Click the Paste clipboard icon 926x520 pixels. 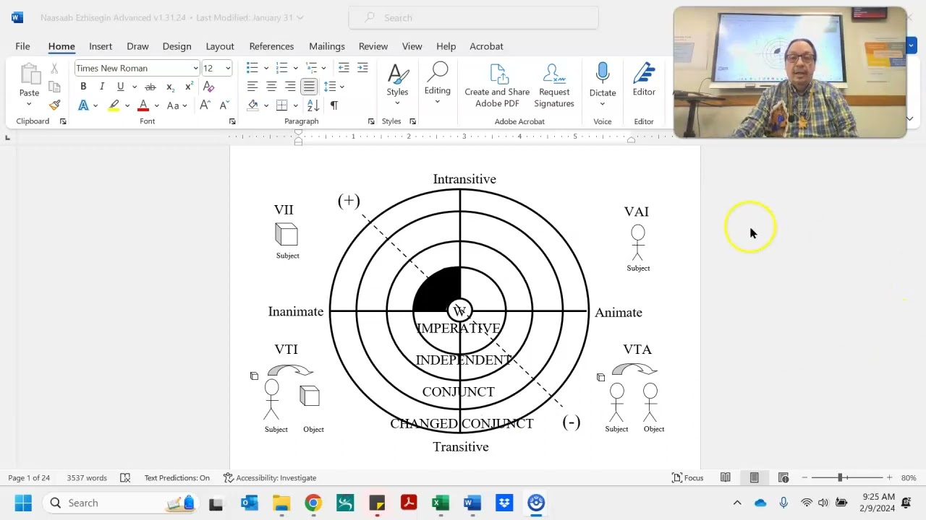tap(30, 74)
